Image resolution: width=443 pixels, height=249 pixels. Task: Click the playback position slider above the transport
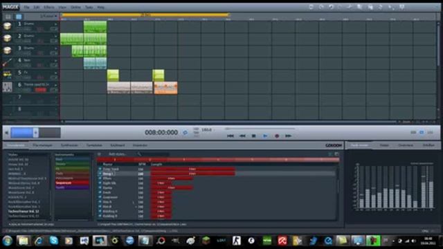point(260,129)
